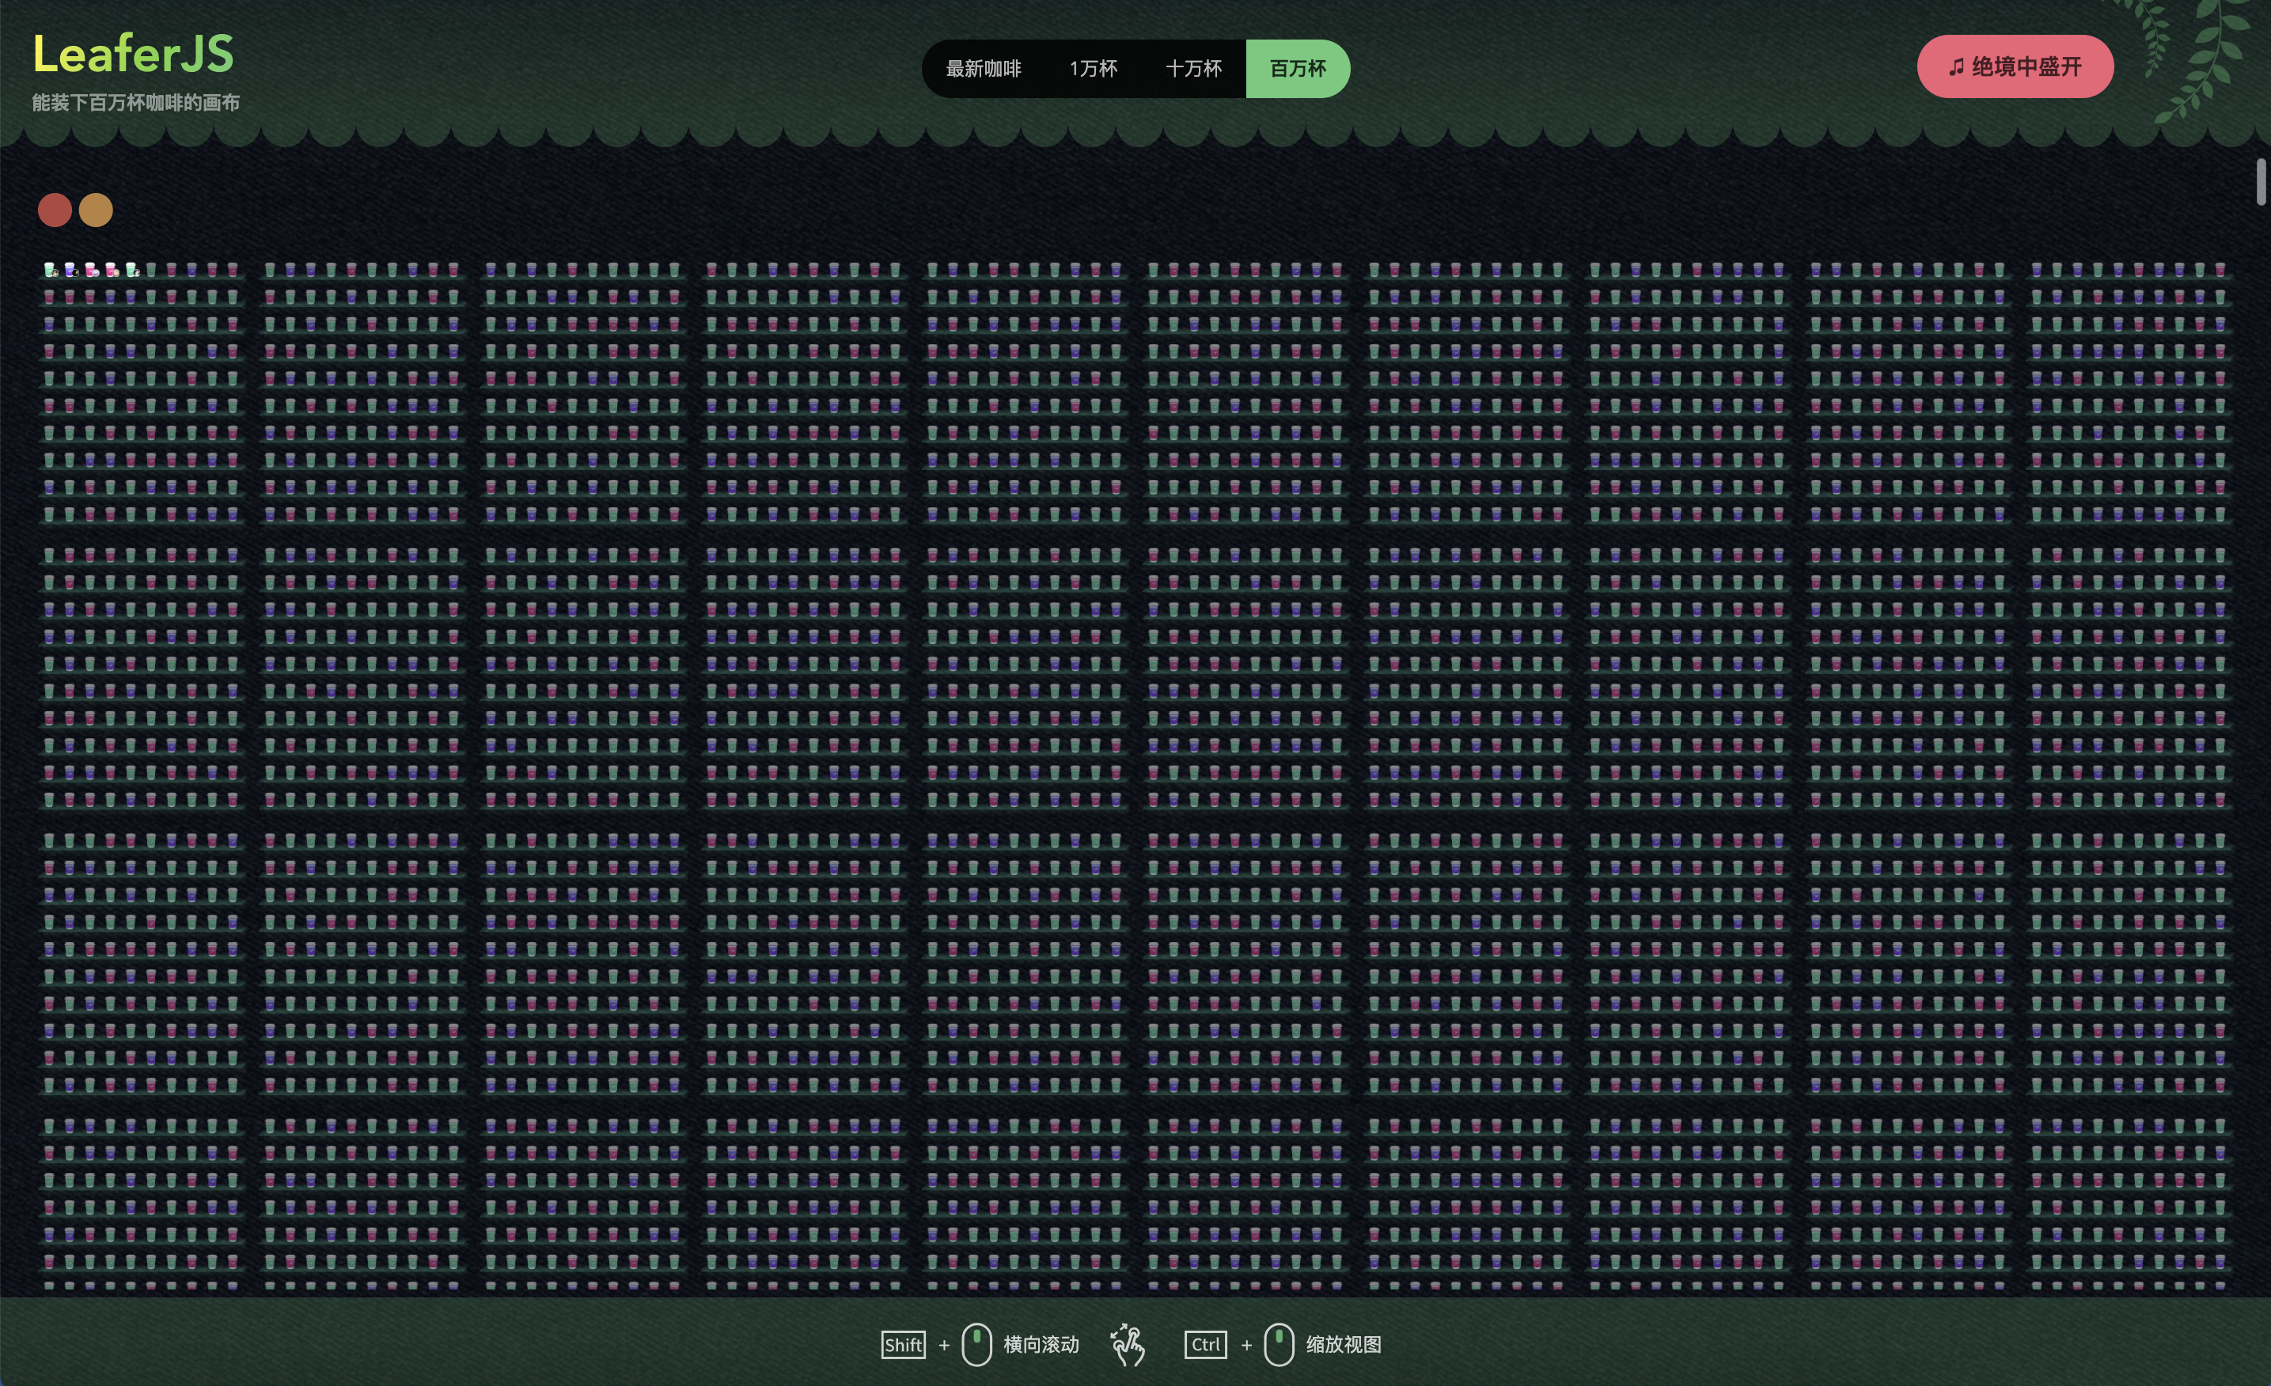Click the 绝境中盛开 music button
The height and width of the screenshot is (1386, 2271).
coord(2015,66)
